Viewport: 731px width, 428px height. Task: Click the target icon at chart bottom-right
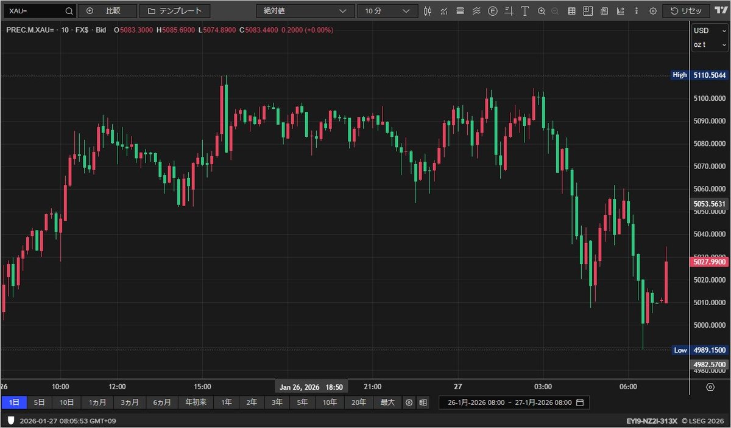(x=710, y=387)
